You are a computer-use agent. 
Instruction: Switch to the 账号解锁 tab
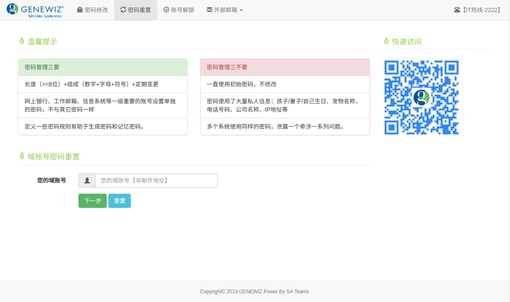tap(179, 10)
